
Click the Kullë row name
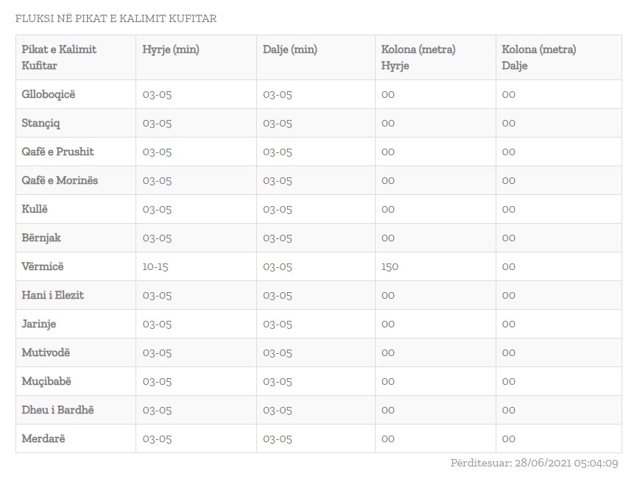(35, 209)
